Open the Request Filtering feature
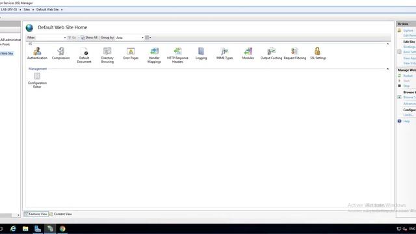 coord(294,53)
